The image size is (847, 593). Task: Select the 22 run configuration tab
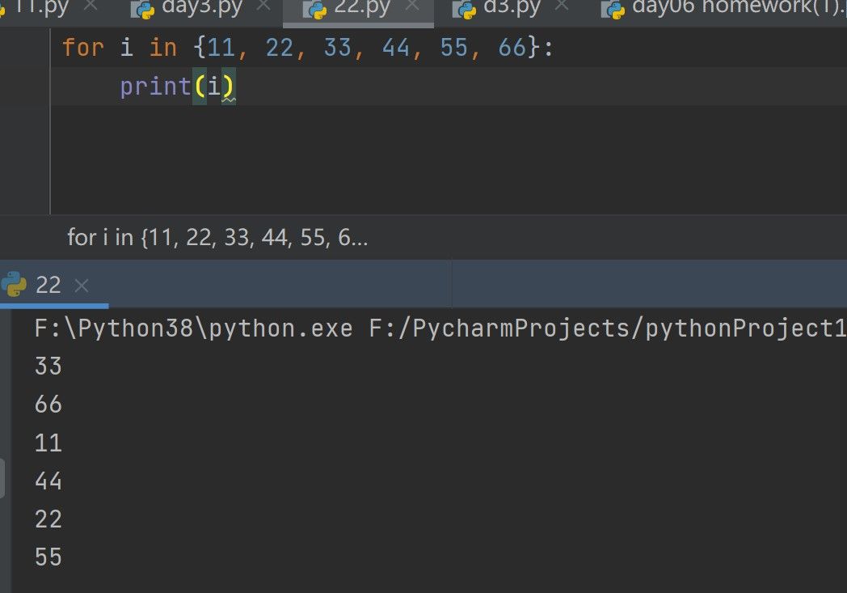coord(48,285)
